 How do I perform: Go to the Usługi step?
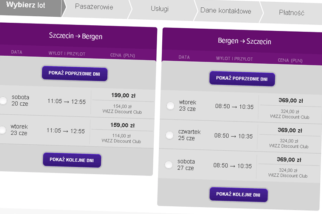pos(160,9)
